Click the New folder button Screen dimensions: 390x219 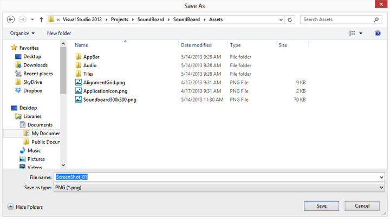58,34
